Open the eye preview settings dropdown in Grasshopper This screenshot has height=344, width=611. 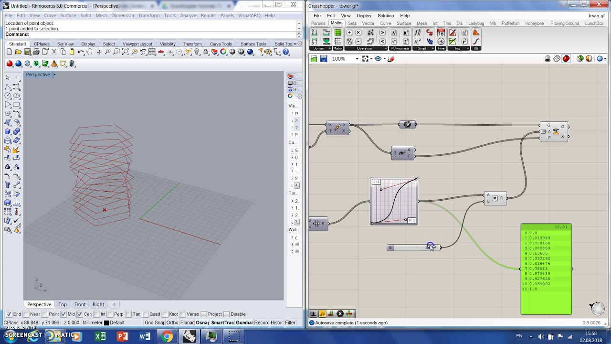(x=384, y=59)
